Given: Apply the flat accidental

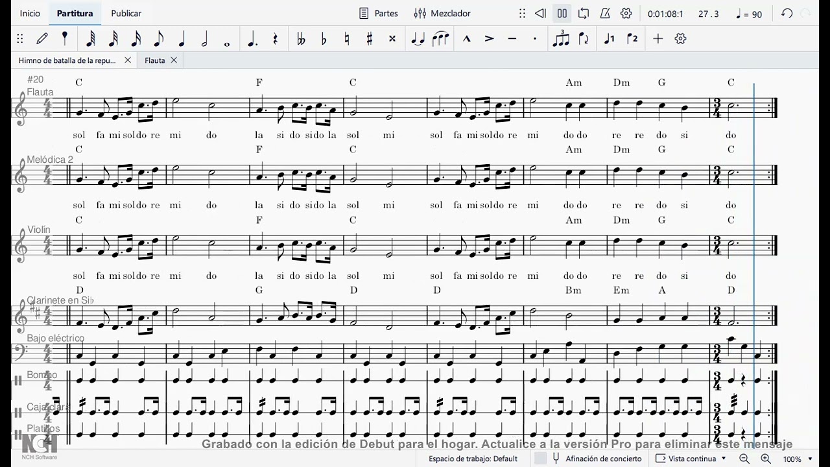Looking at the screenshot, I should [324, 39].
